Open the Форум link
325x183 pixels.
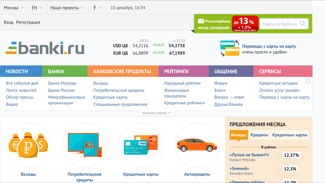[221, 83]
